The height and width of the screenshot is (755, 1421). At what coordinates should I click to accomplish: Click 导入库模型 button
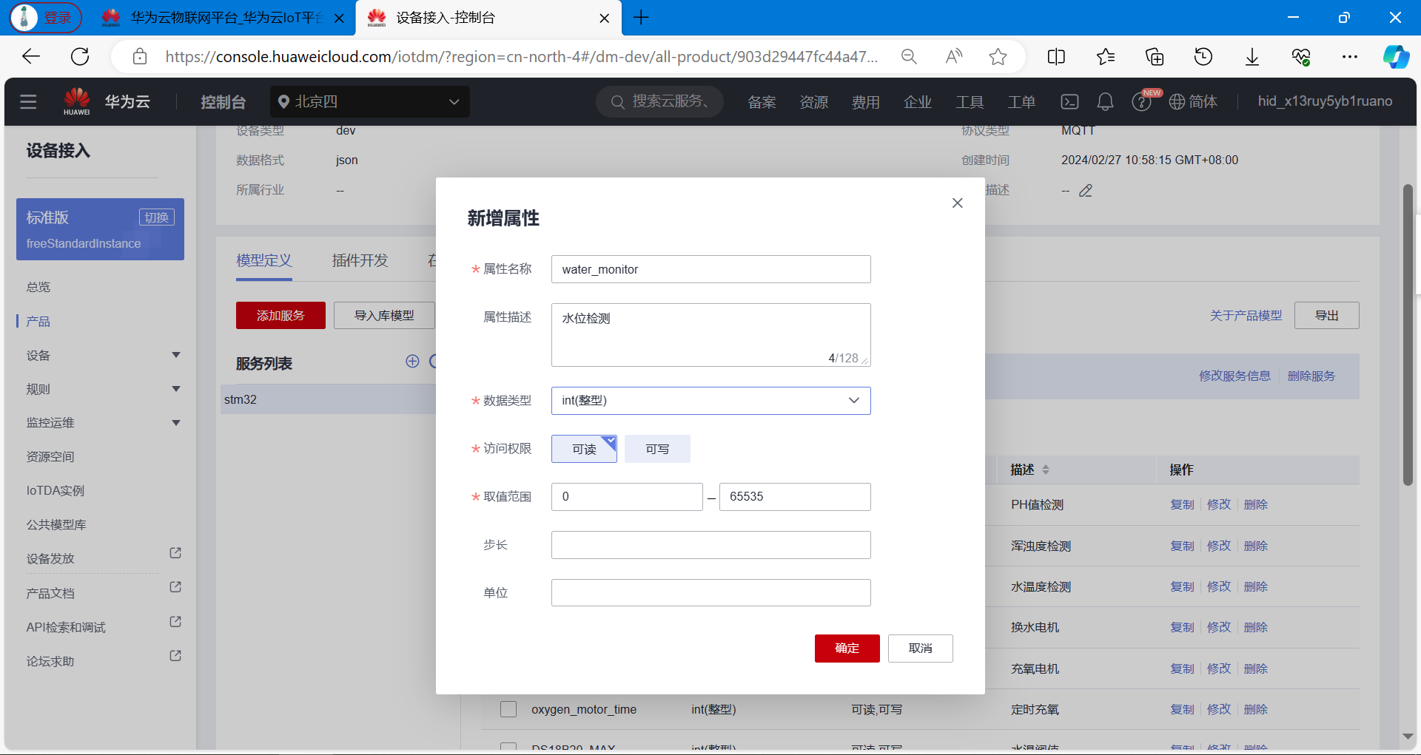point(384,316)
